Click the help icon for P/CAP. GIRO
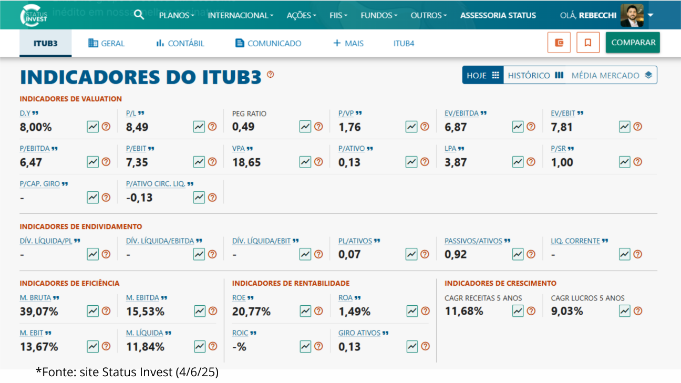Viewport: 681px width, 383px height. point(106,198)
